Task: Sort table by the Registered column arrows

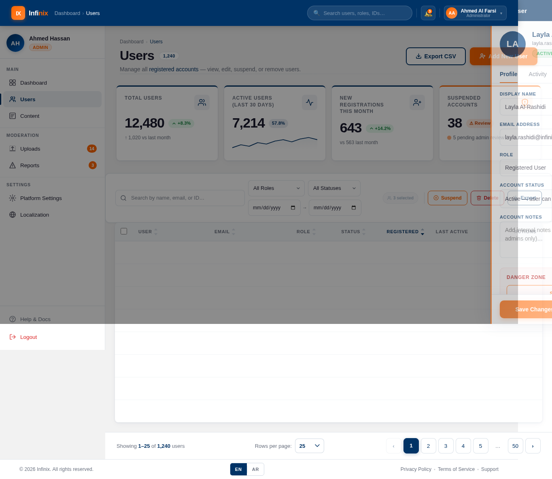Action: click(422, 232)
